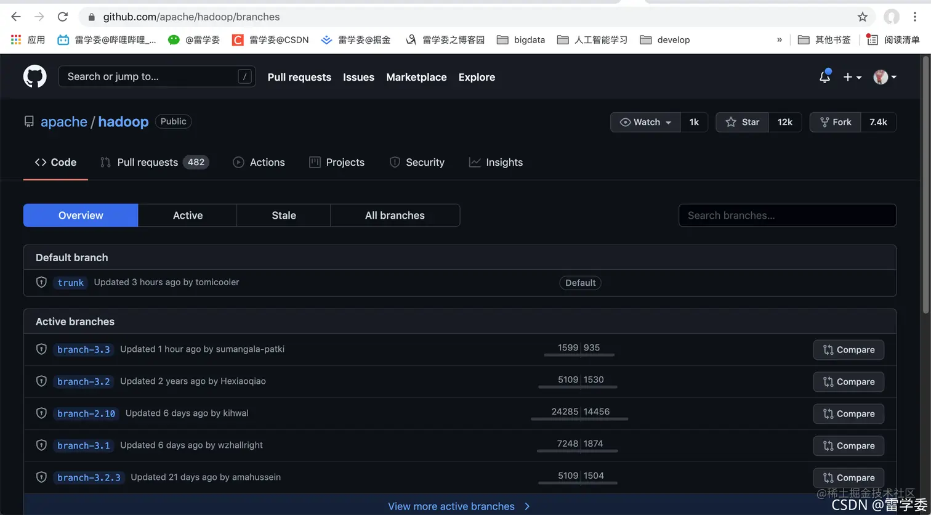
Task: Click the browser back arrow
Action: (16, 17)
